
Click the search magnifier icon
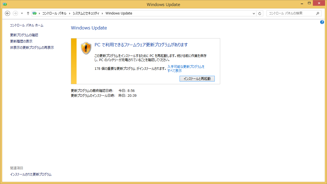click(318, 13)
